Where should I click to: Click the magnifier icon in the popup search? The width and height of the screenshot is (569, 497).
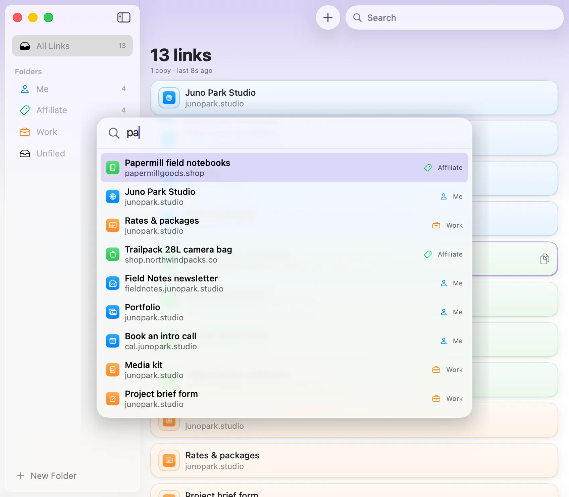[x=114, y=133]
